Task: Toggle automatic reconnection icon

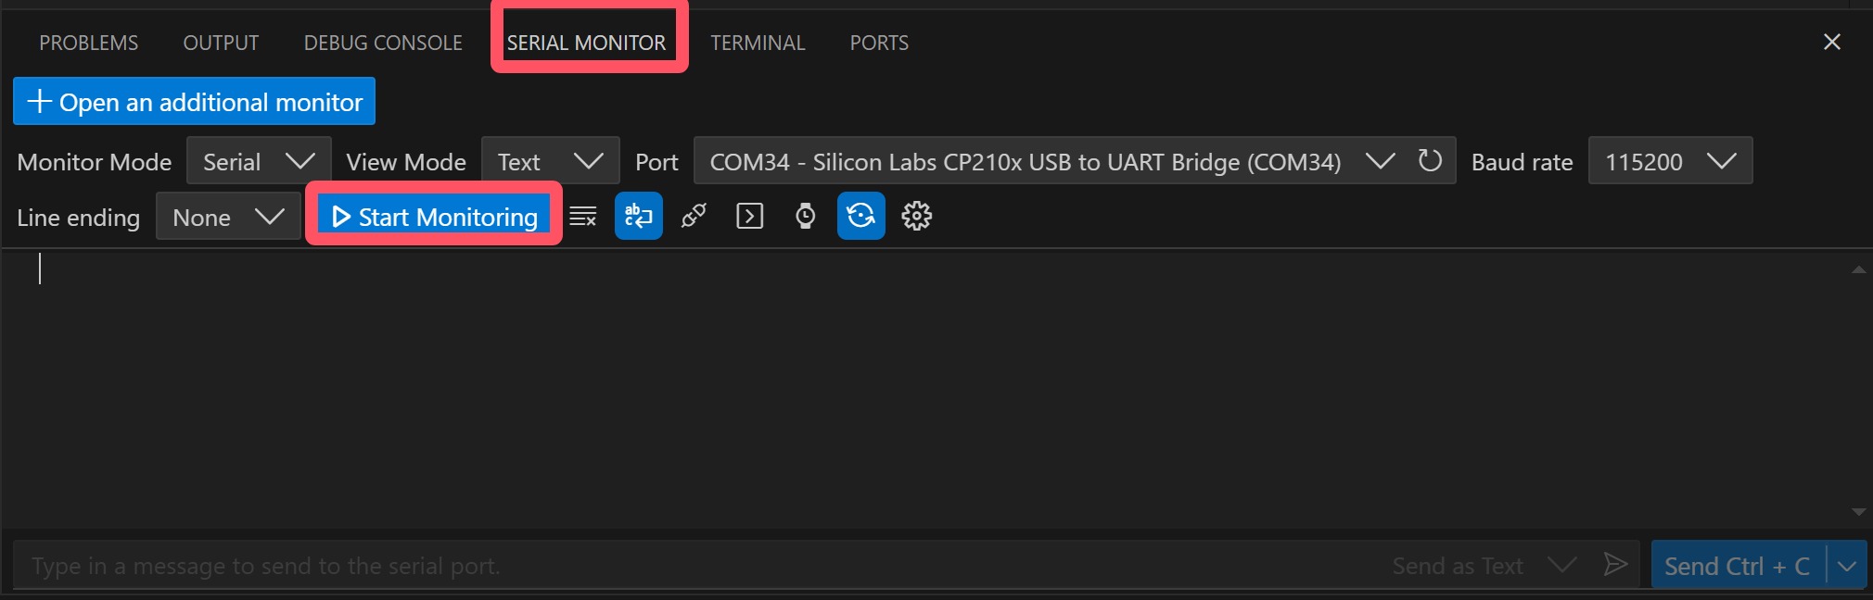Action: 861,216
